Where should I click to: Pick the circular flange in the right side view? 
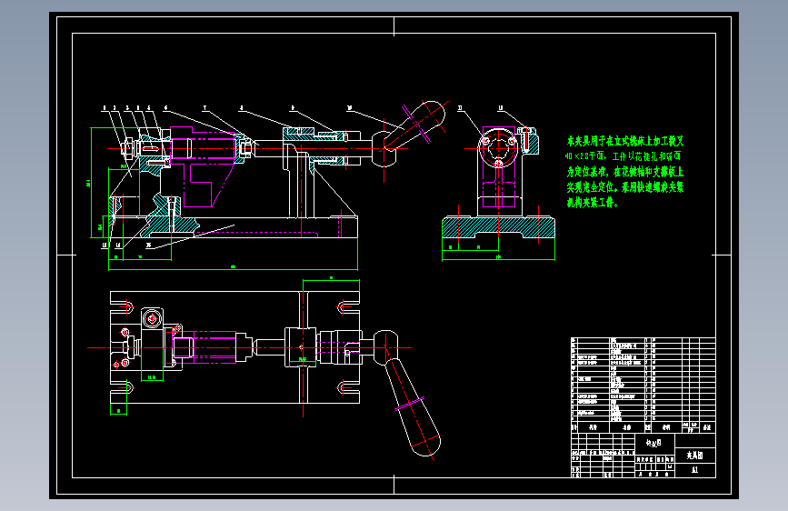pos(499,147)
